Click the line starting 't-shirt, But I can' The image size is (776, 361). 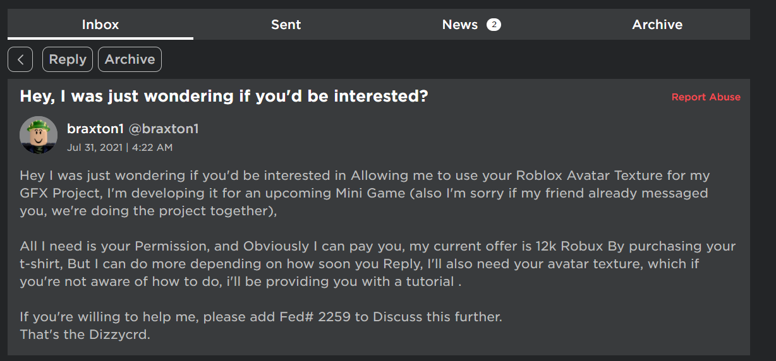(x=359, y=264)
